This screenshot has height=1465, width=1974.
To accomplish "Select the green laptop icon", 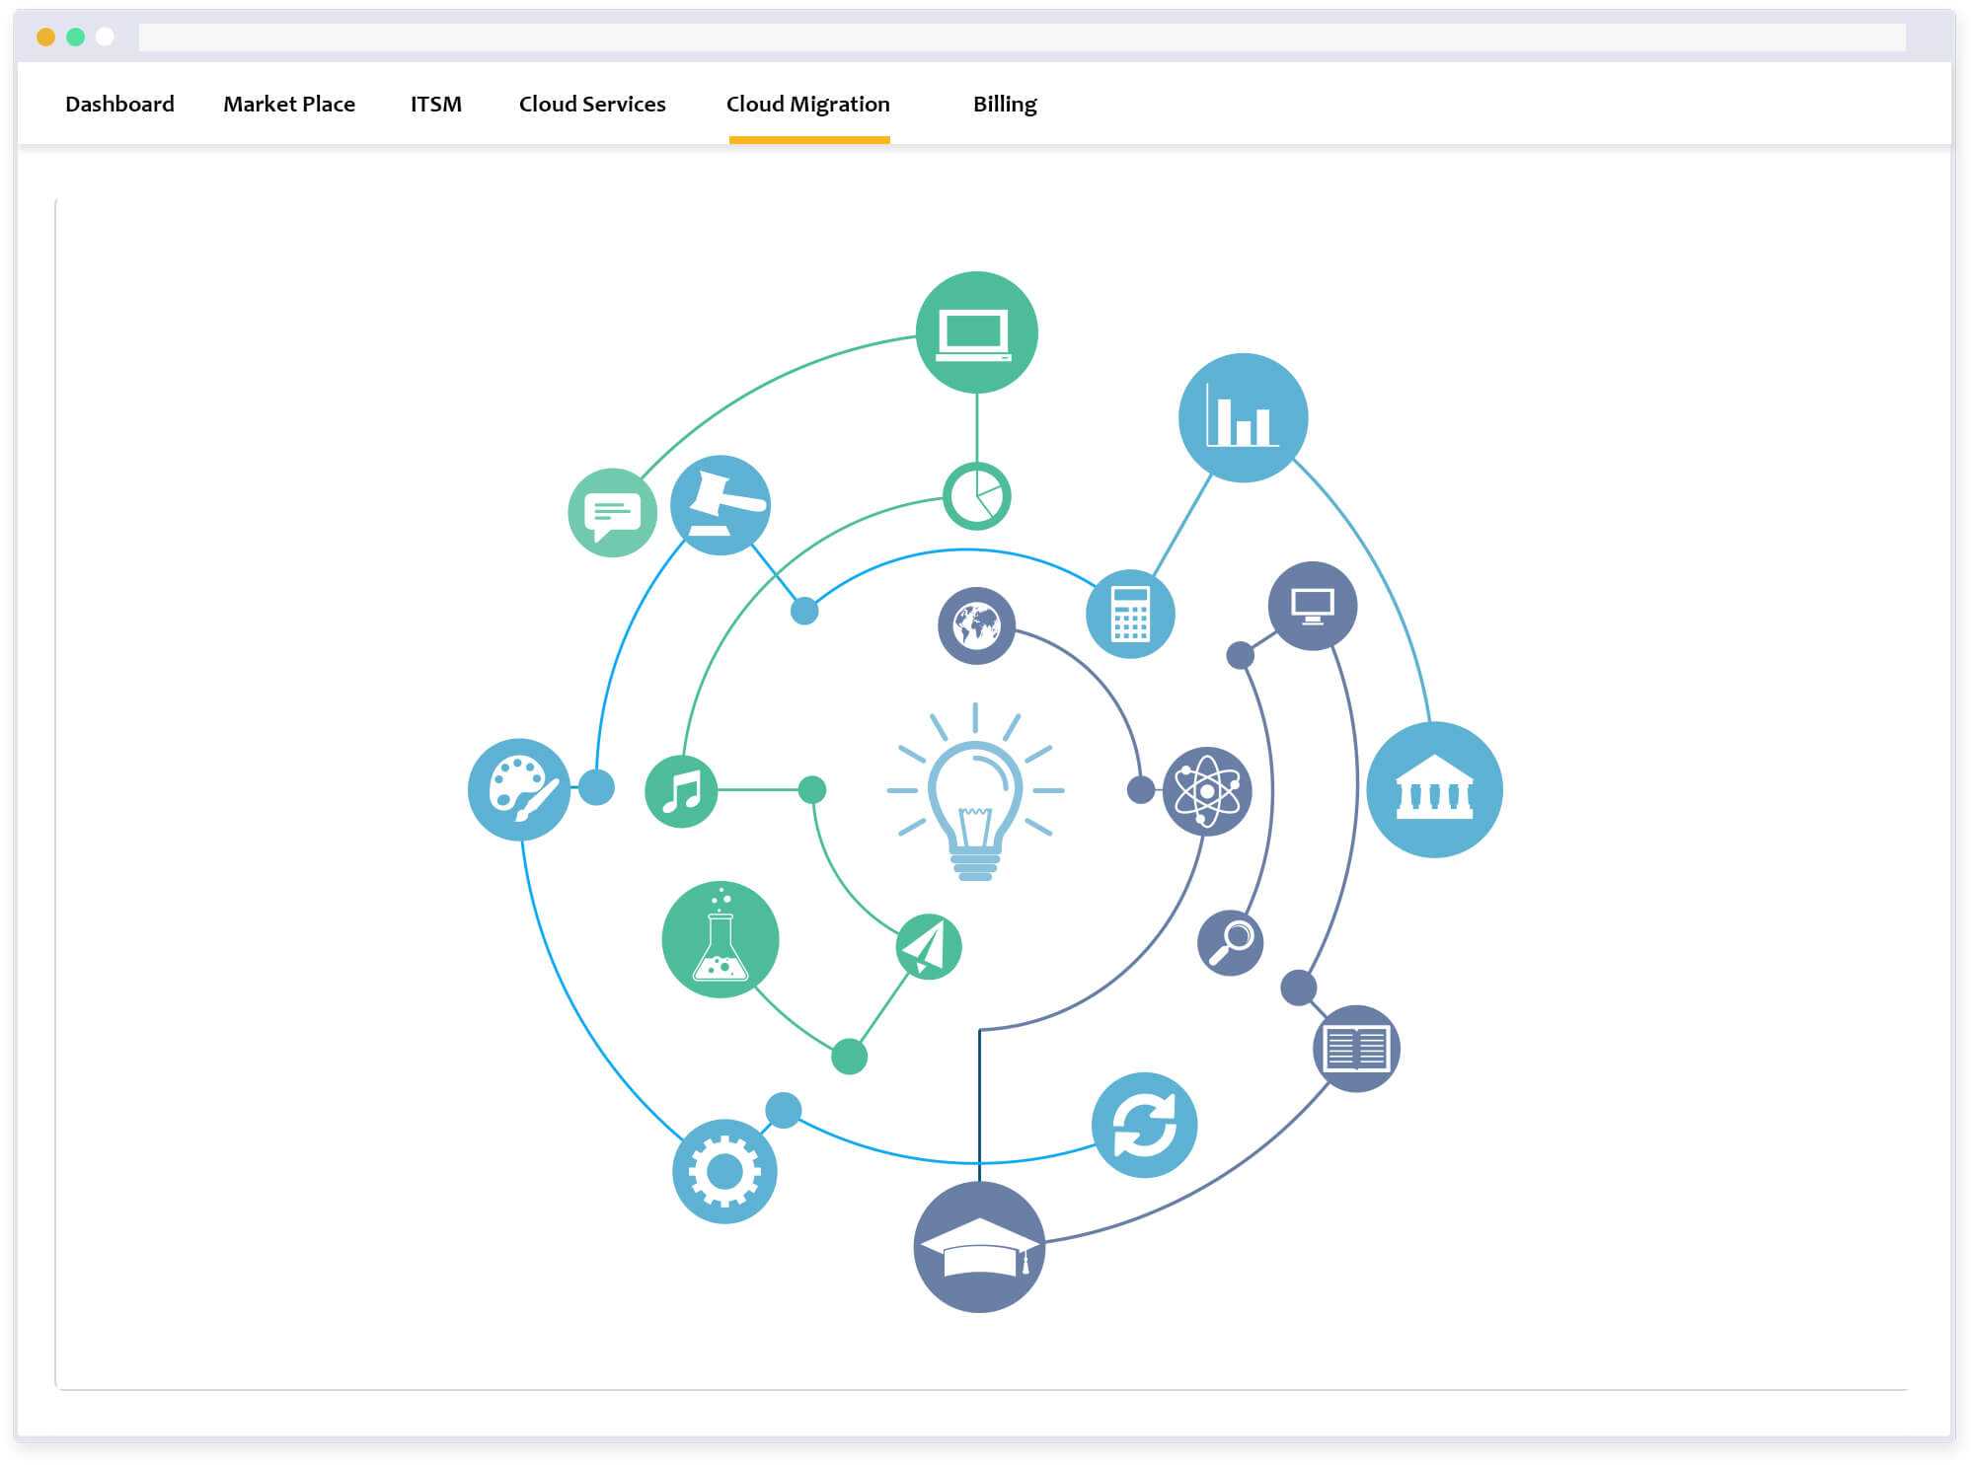I will [977, 335].
